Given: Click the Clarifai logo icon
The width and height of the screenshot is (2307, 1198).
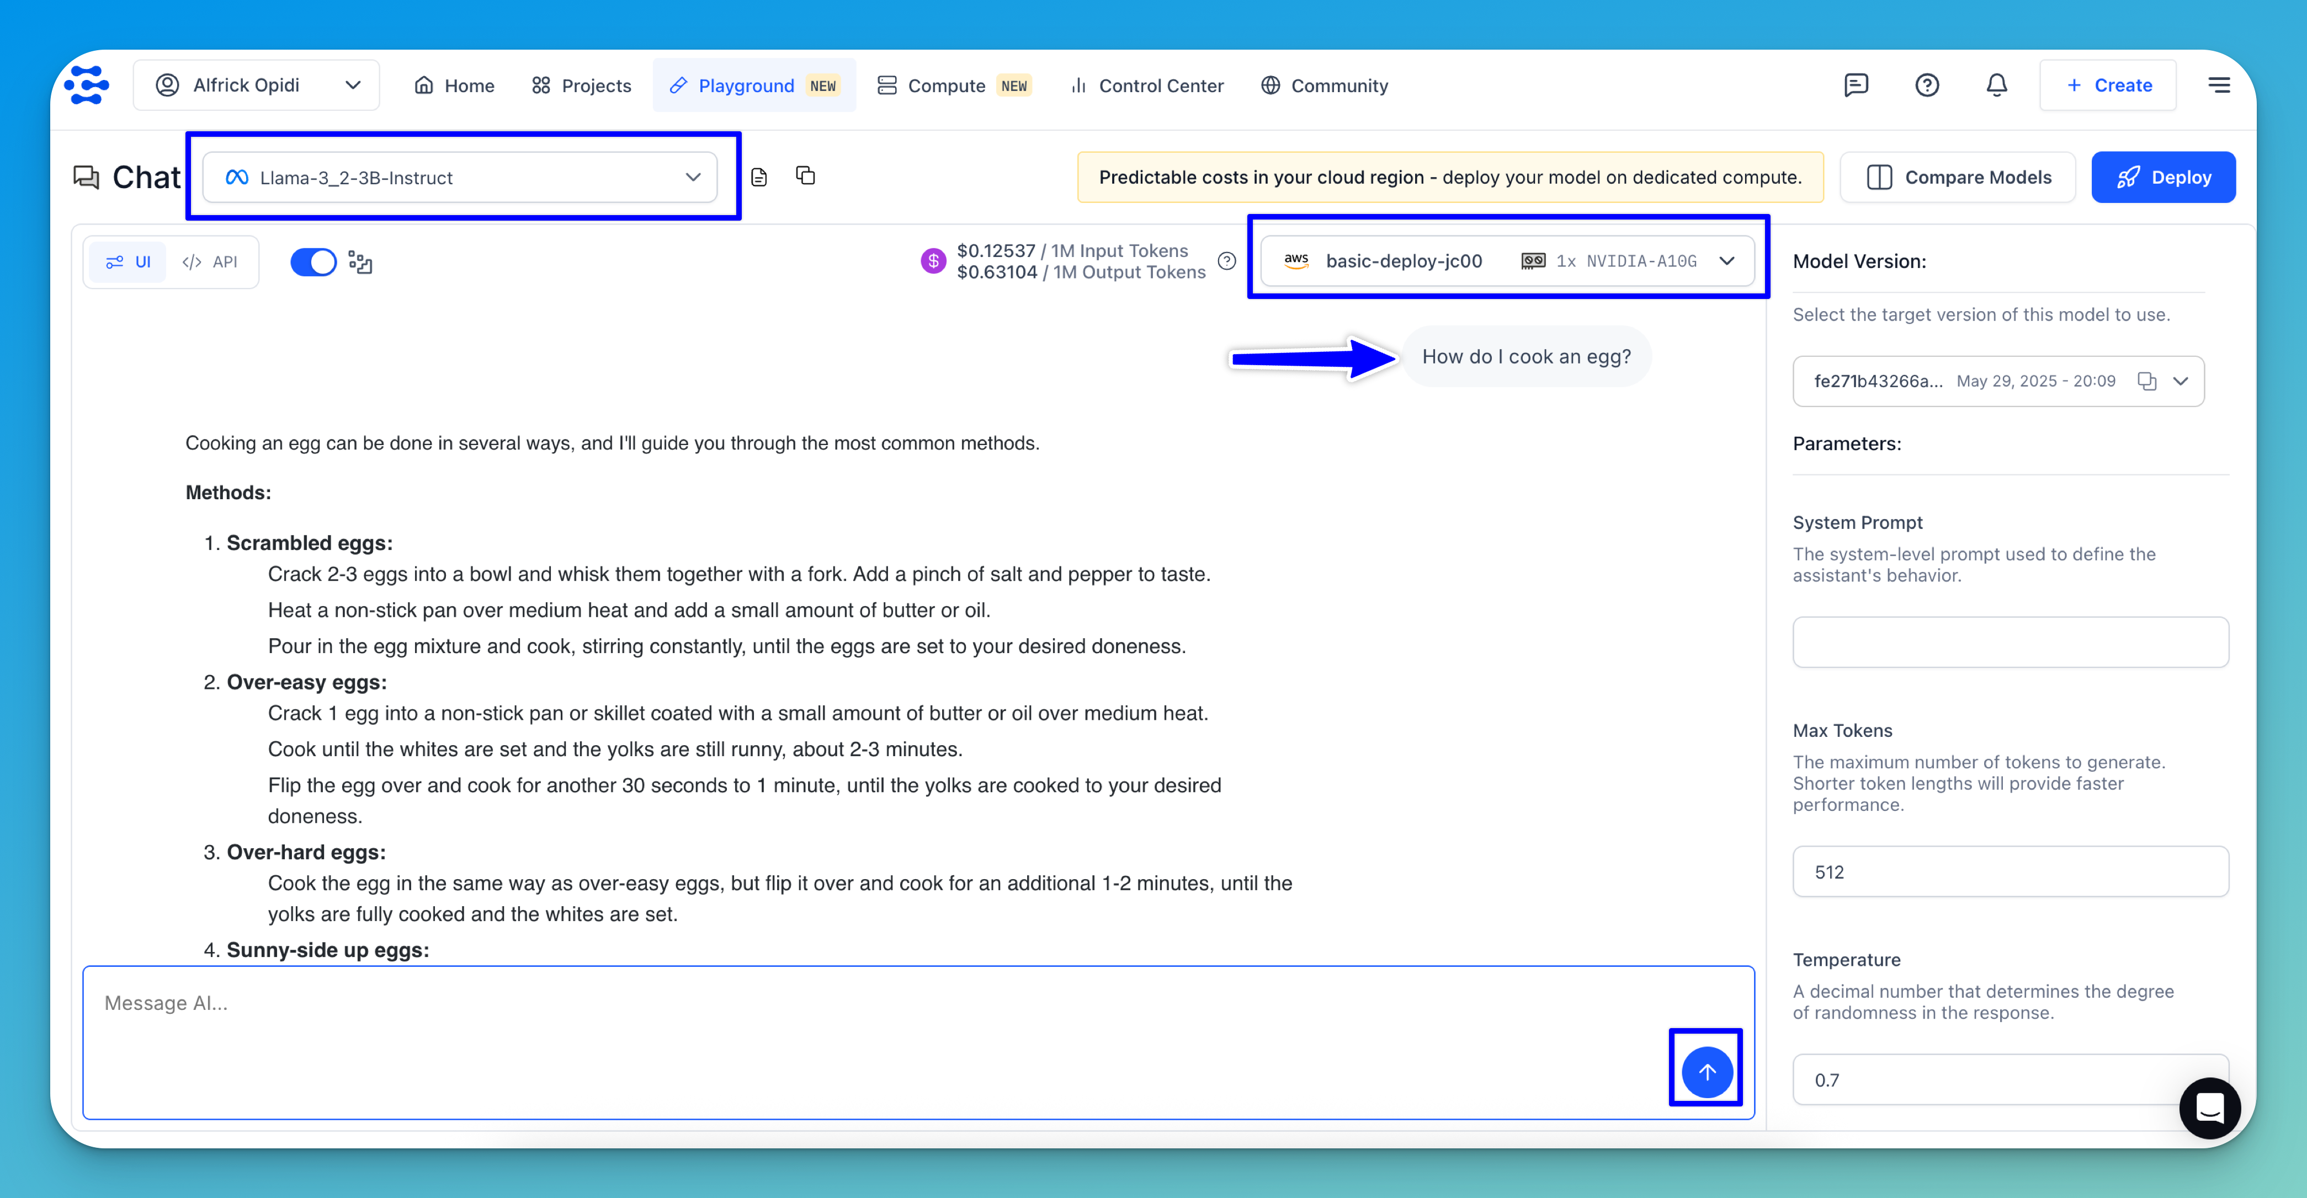Looking at the screenshot, I should 87,85.
